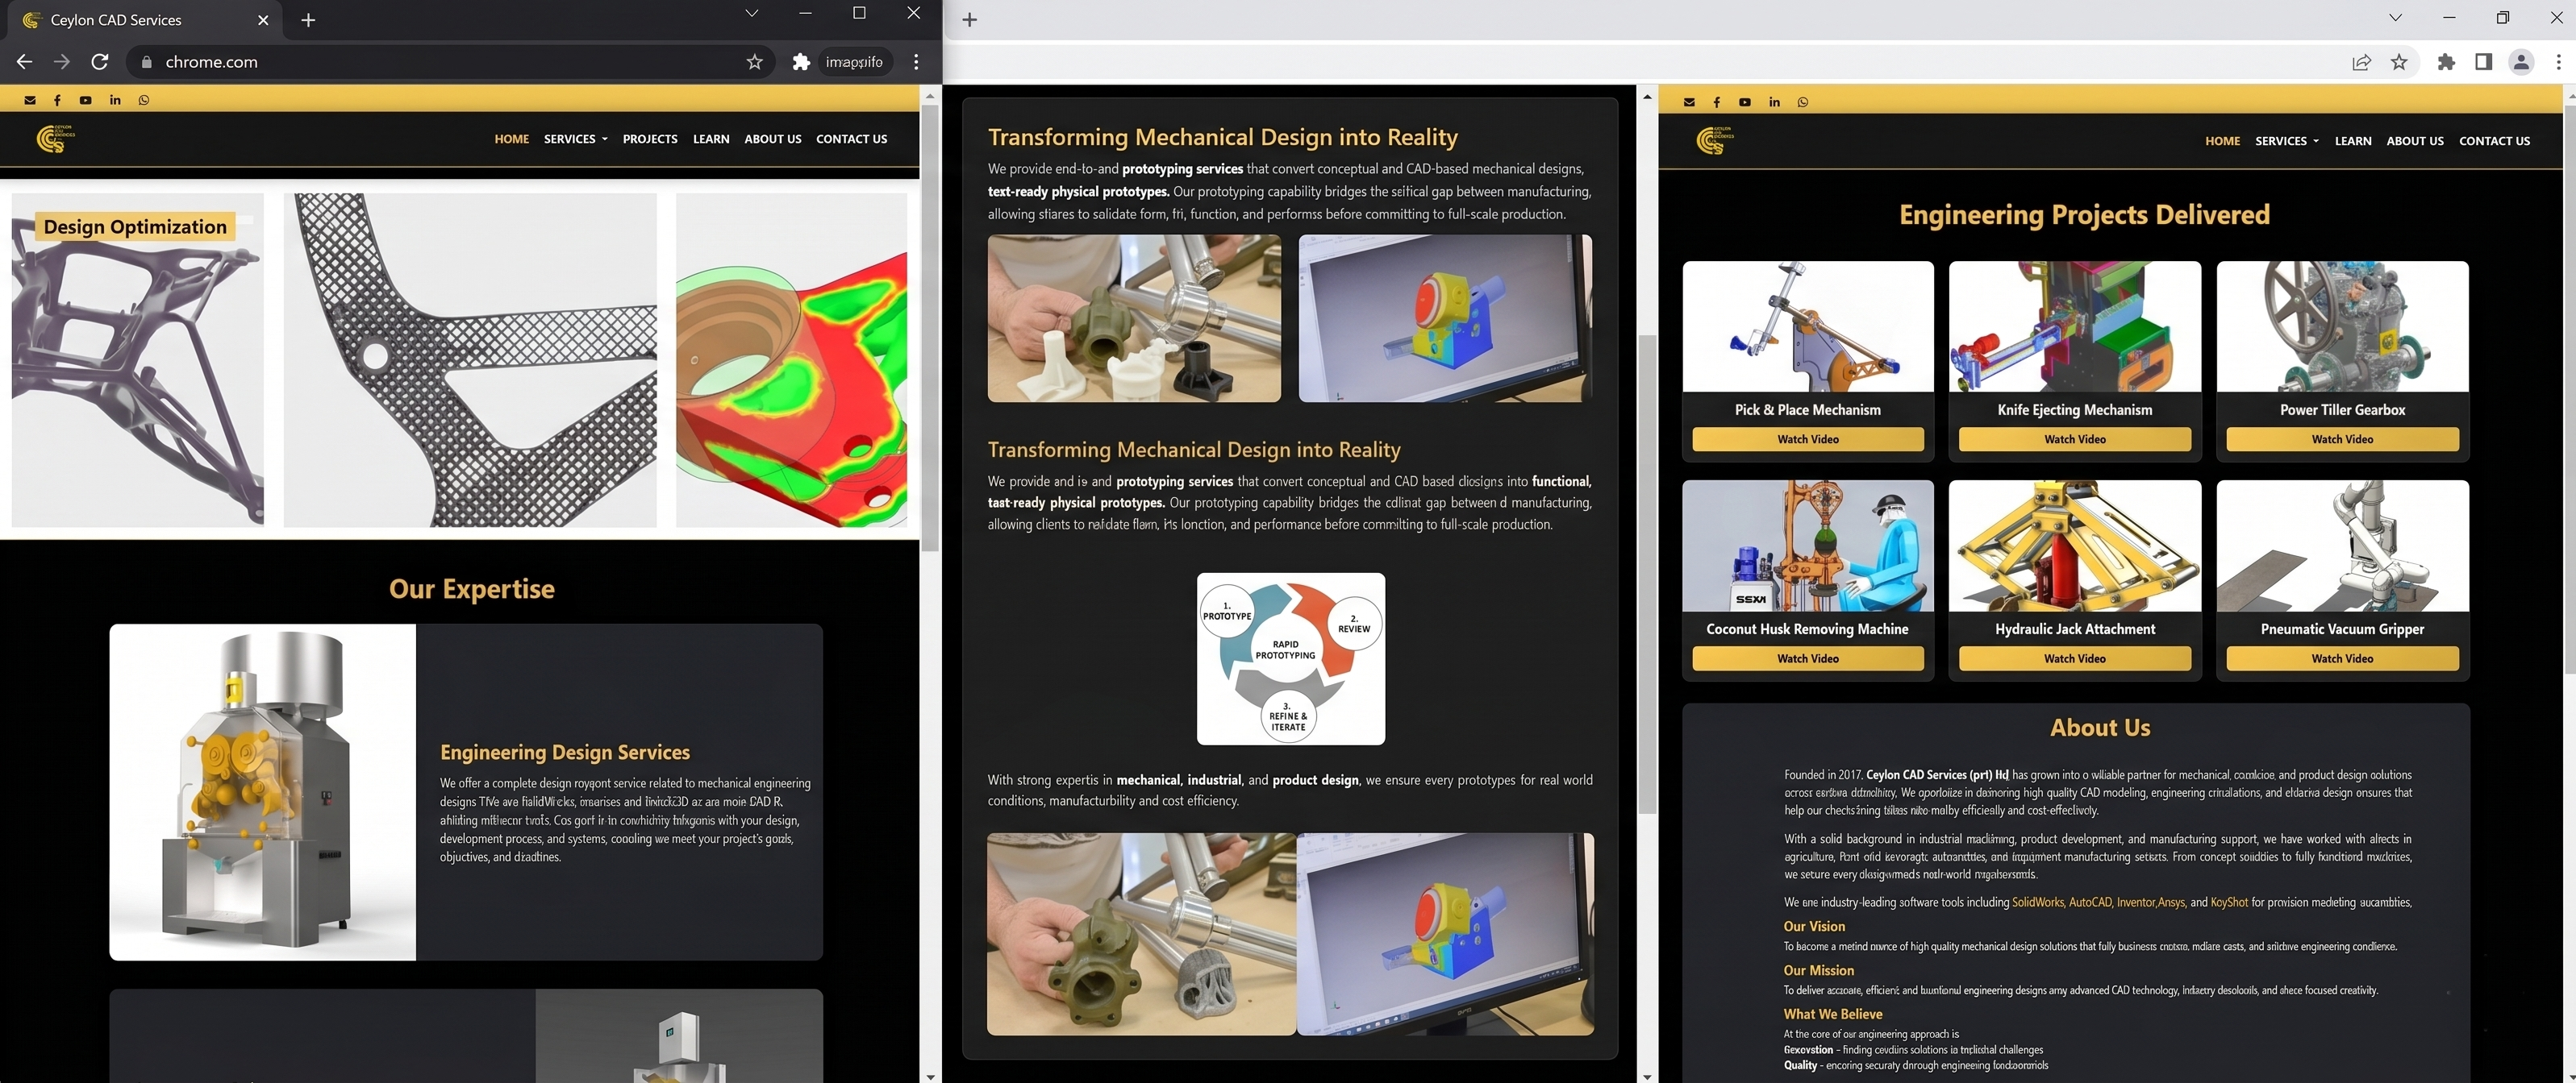Click the "Engineering Design Services" heading
The image size is (2576, 1083).
pos(565,753)
